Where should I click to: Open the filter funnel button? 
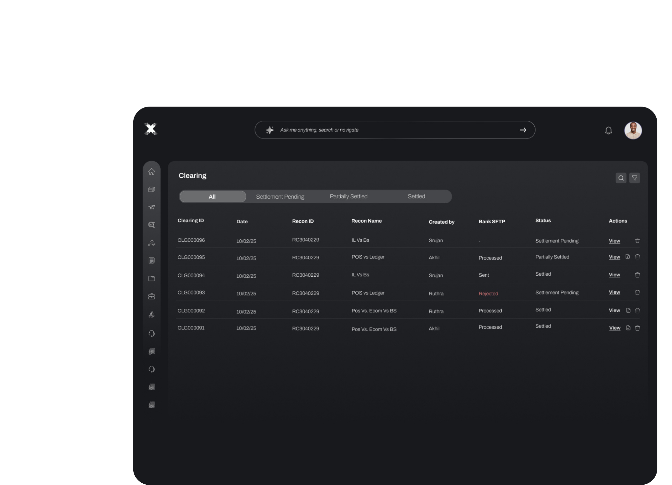pos(634,178)
